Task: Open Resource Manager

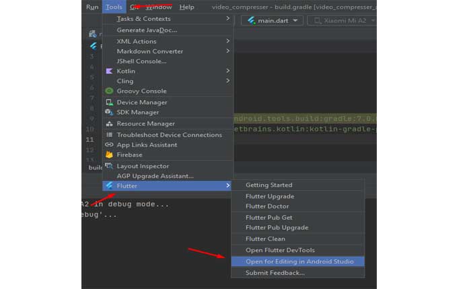Action: coord(145,124)
